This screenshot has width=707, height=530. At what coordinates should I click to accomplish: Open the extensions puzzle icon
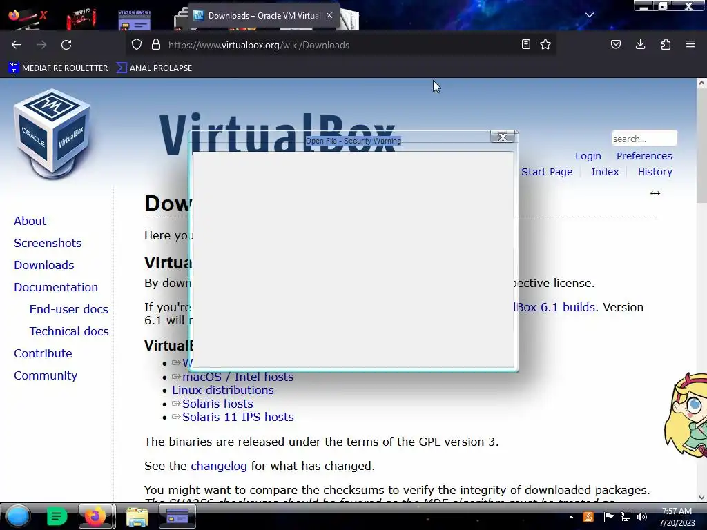pyautogui.click(x=666, y=45)
